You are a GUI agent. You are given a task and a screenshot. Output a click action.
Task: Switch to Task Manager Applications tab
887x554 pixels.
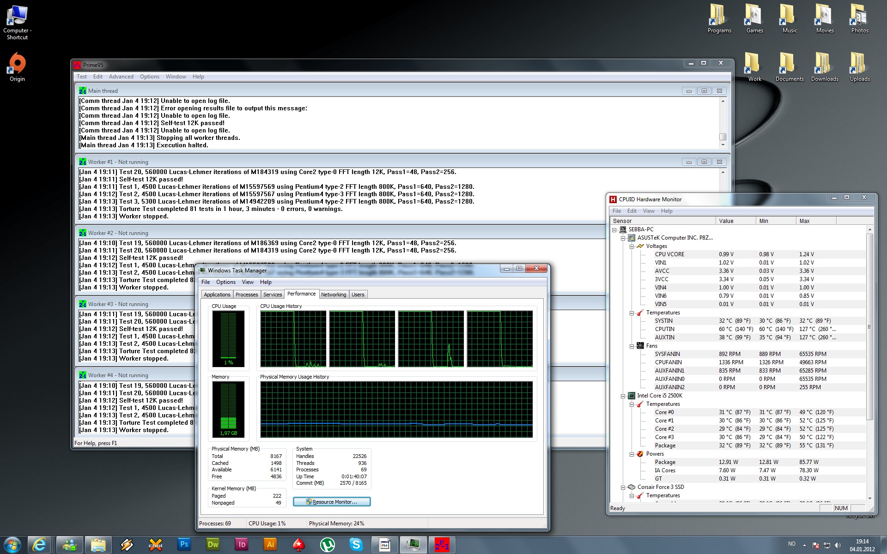pyautogui.click(x=217, y=295)
